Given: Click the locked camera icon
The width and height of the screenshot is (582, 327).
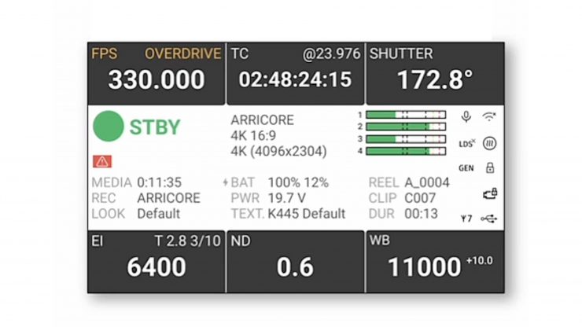Looking at the screenshot, I should click(x=489, y=193).
